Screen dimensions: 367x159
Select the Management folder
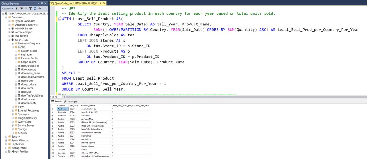tap(19, 148)
